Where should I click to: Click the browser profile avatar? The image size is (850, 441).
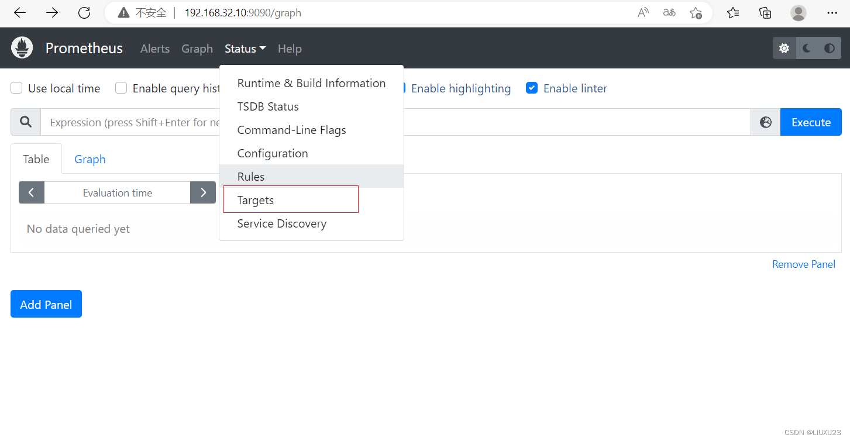click(x=798, y=13)
